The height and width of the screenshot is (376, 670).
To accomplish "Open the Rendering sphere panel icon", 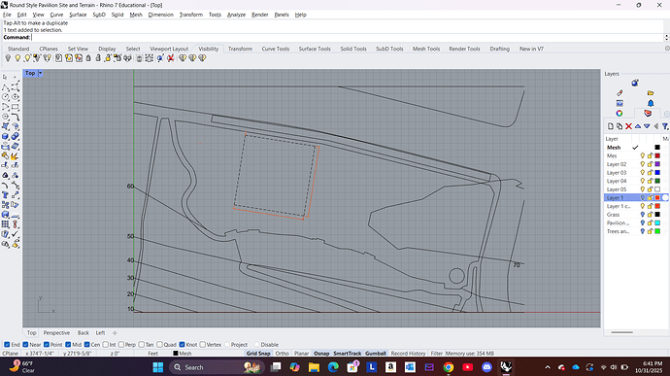I will (635, 83).
